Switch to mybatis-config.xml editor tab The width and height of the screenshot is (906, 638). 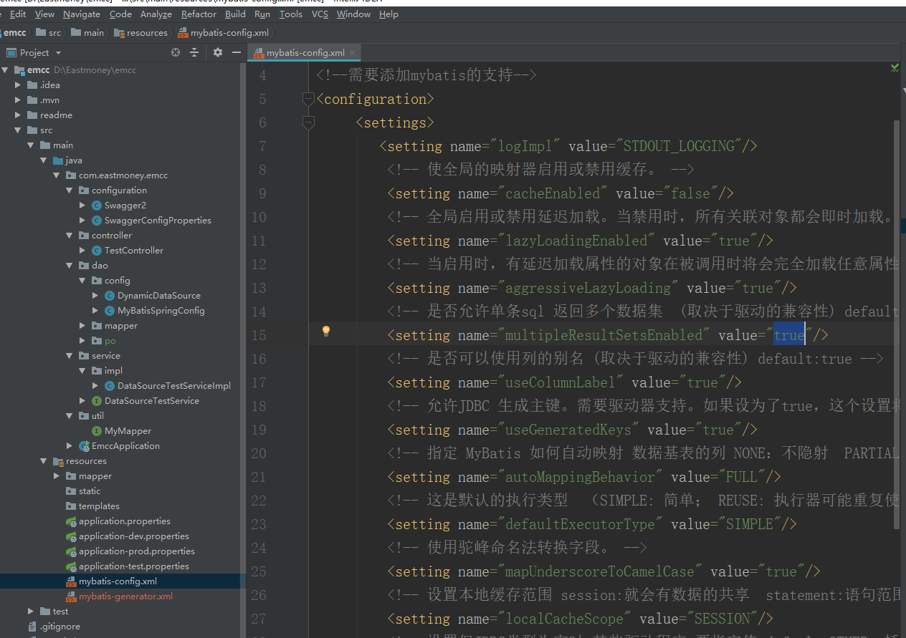coord(305,53)
